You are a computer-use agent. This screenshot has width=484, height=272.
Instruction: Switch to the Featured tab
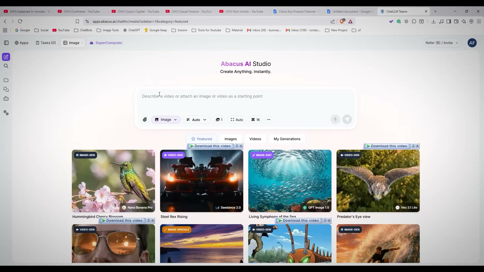tap(201, 139)
